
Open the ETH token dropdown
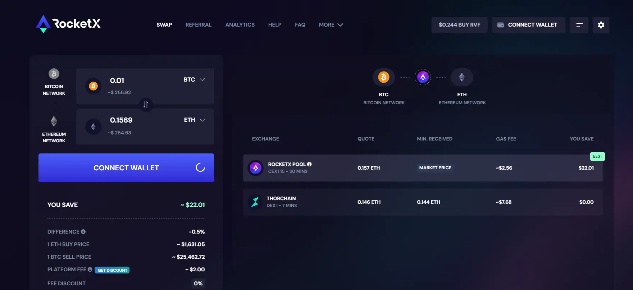point(194,120)
